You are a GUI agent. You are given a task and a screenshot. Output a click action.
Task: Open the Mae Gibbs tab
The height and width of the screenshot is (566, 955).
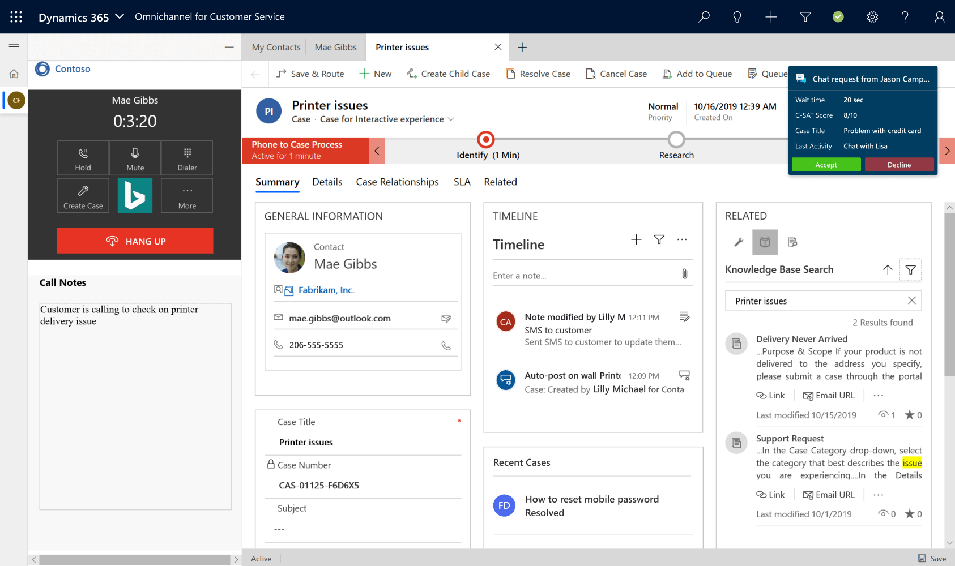point(335,47)
